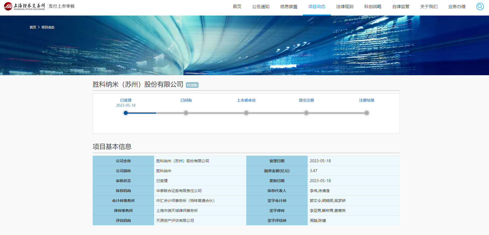
Task: Open 公告通知 menu item
Action: coord(261,6)
